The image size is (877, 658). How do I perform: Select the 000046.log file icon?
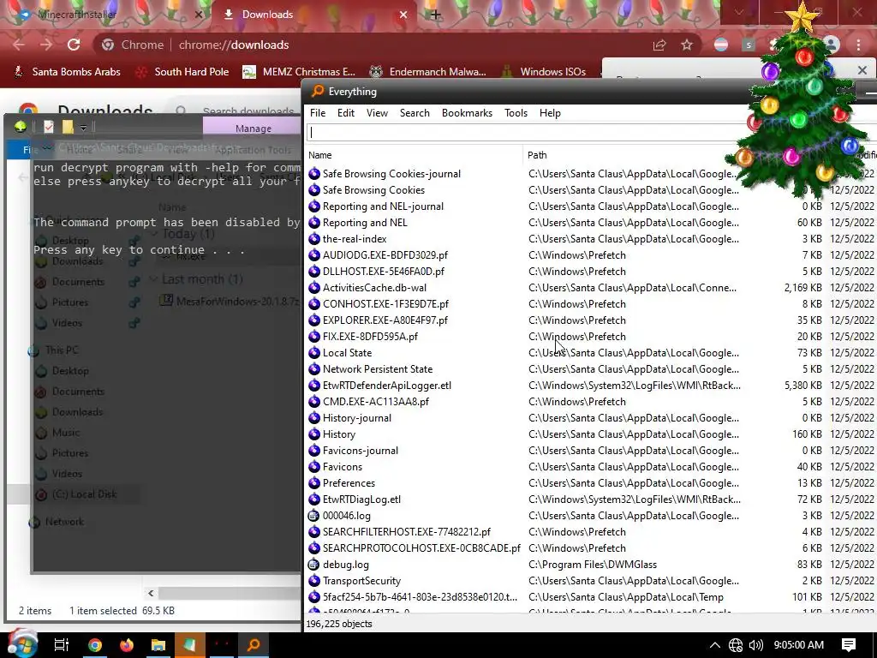314,516
